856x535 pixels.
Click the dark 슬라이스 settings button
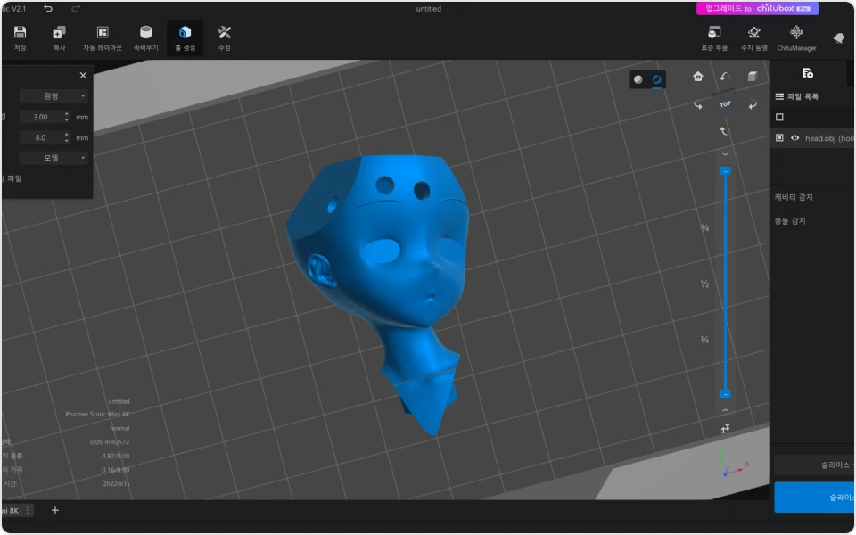pyautogui.click(x=814, y=465)
